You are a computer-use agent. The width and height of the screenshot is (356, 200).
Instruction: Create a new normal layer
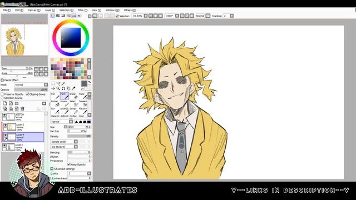(5, 103)
